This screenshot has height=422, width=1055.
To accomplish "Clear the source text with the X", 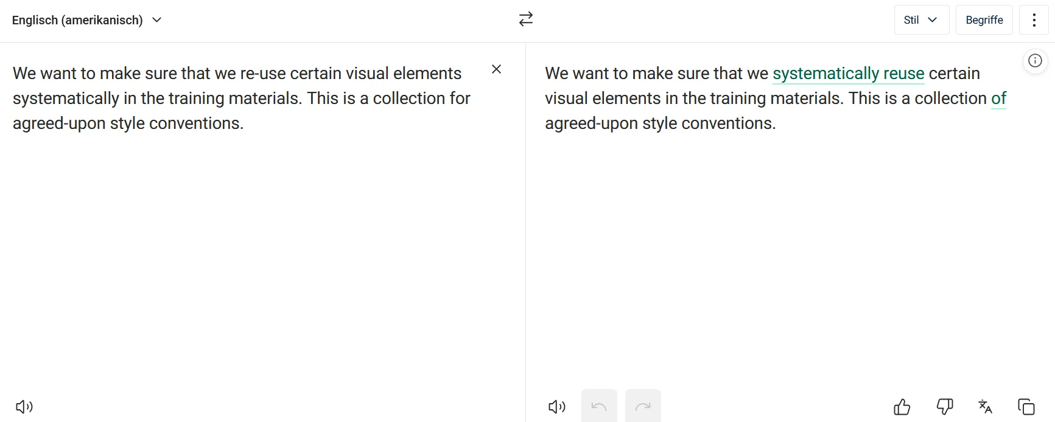I will [x=496, y=69].
